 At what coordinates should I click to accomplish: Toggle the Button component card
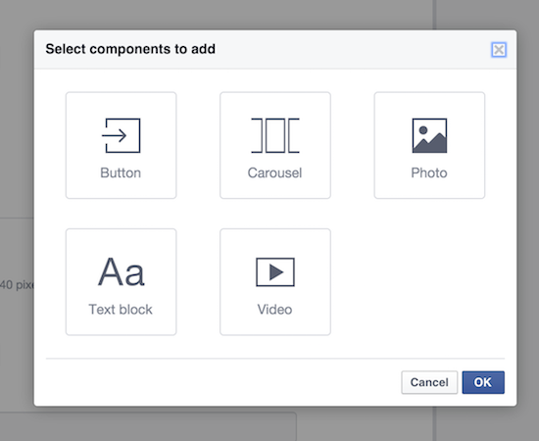pyautogui.click(x=121, y=145)
